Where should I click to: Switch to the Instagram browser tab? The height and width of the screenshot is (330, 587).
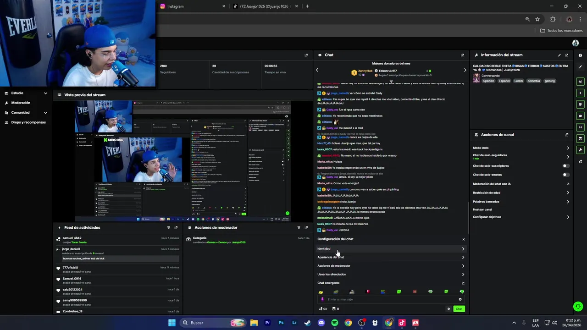(x=193, y=6)
